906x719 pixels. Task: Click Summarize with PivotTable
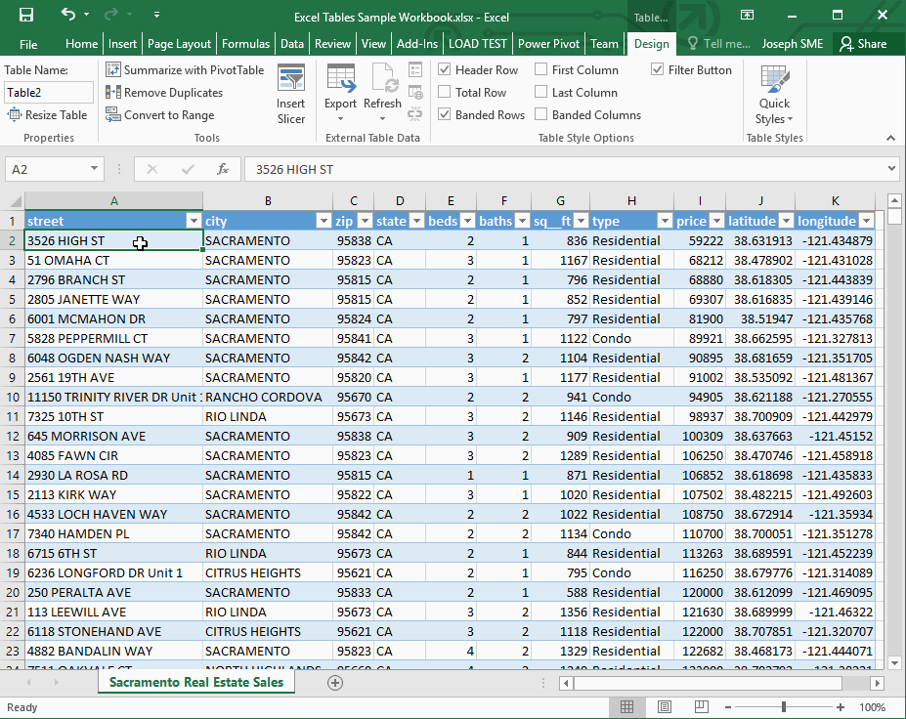point(185,70)
